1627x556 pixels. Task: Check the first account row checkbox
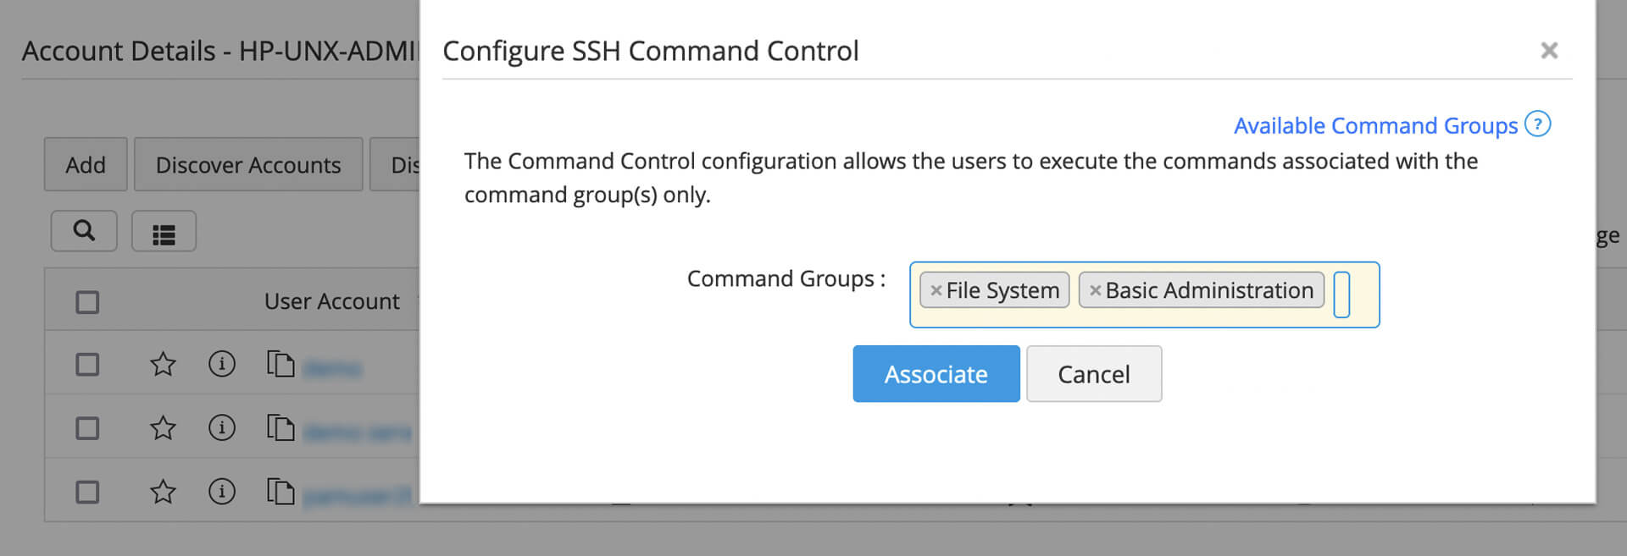click(x=87, y=365)
